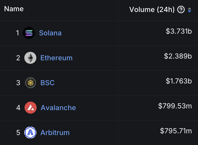This screenshot has width=198, height=145.
Task: Select the $3.731b volume cell
Action: click(179, 31)
